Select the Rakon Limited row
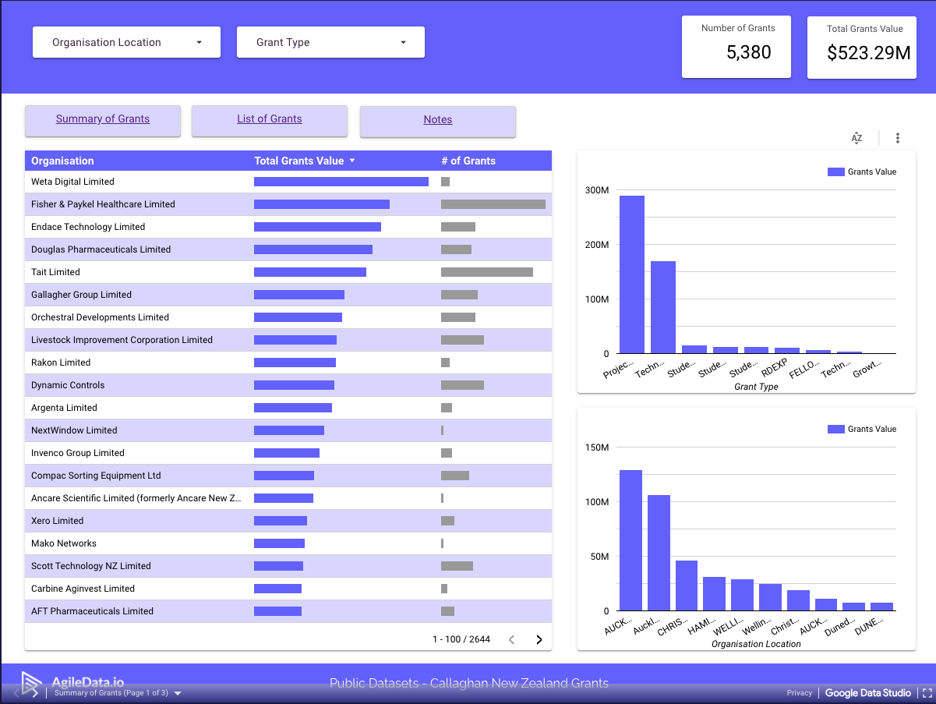The image size is (936, 704). coord(288,363)
